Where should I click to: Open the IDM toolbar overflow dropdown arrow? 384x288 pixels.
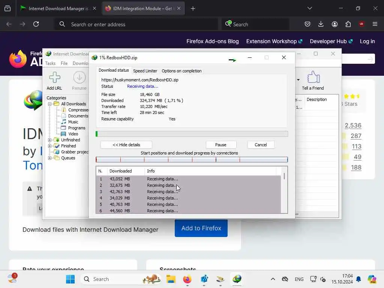pos(298,80)
